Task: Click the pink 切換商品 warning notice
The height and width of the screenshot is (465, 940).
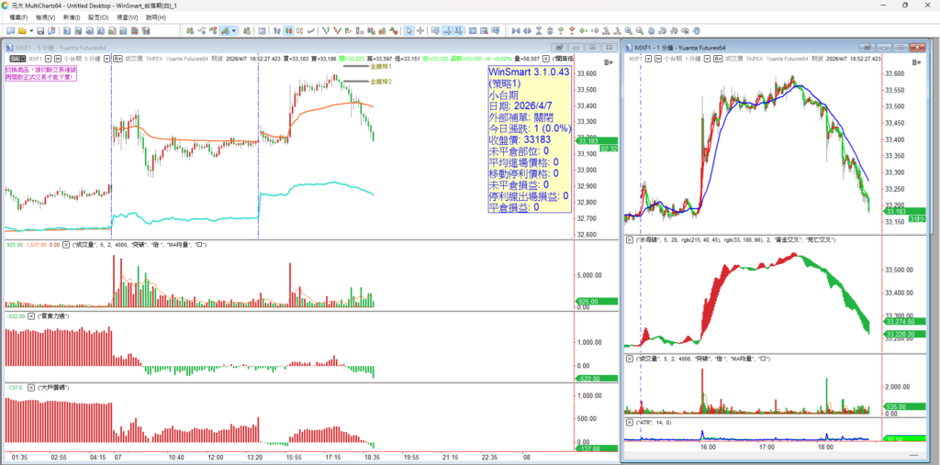Action: pos(41,72)
